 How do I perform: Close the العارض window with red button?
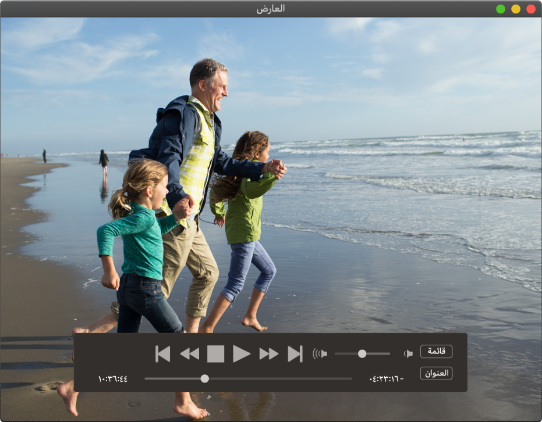(x=531, y=9)
